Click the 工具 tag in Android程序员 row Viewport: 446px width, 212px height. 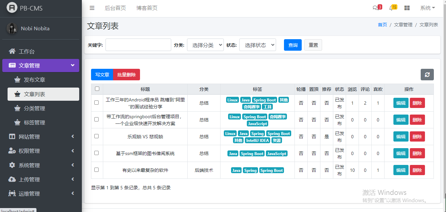[x=267, y=107]
